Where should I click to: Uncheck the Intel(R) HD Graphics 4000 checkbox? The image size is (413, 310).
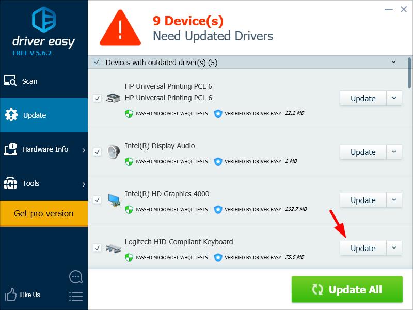coord(97,200)
